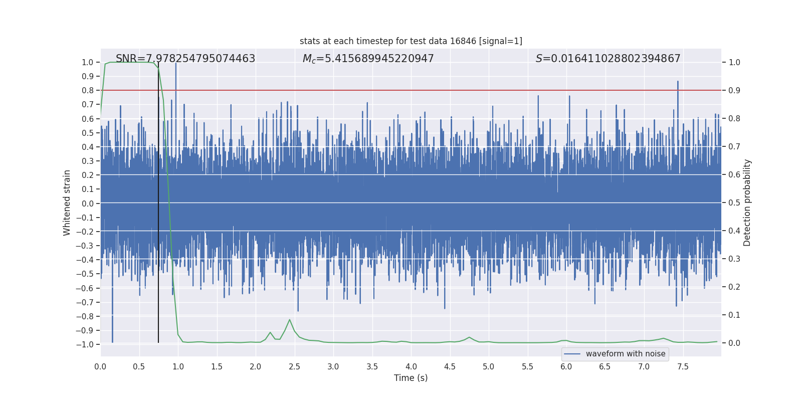
Task: Click the Mc chirp mass annotation
Action: coord(368,59)
